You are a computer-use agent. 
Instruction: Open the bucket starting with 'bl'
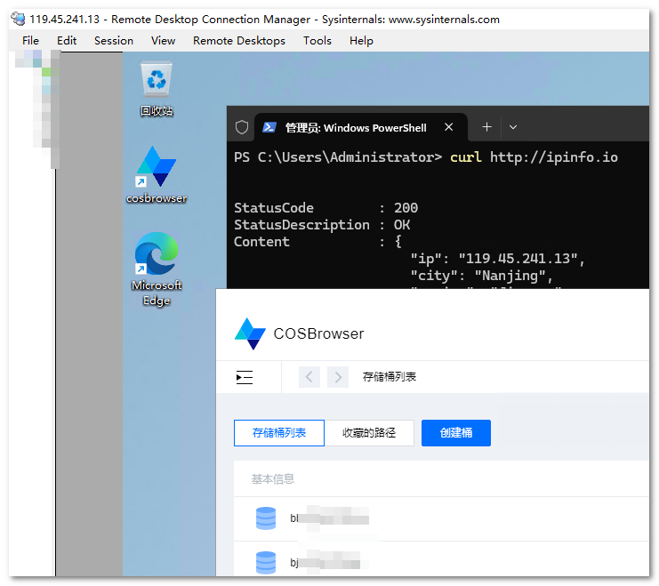click(x=441, y=518)
